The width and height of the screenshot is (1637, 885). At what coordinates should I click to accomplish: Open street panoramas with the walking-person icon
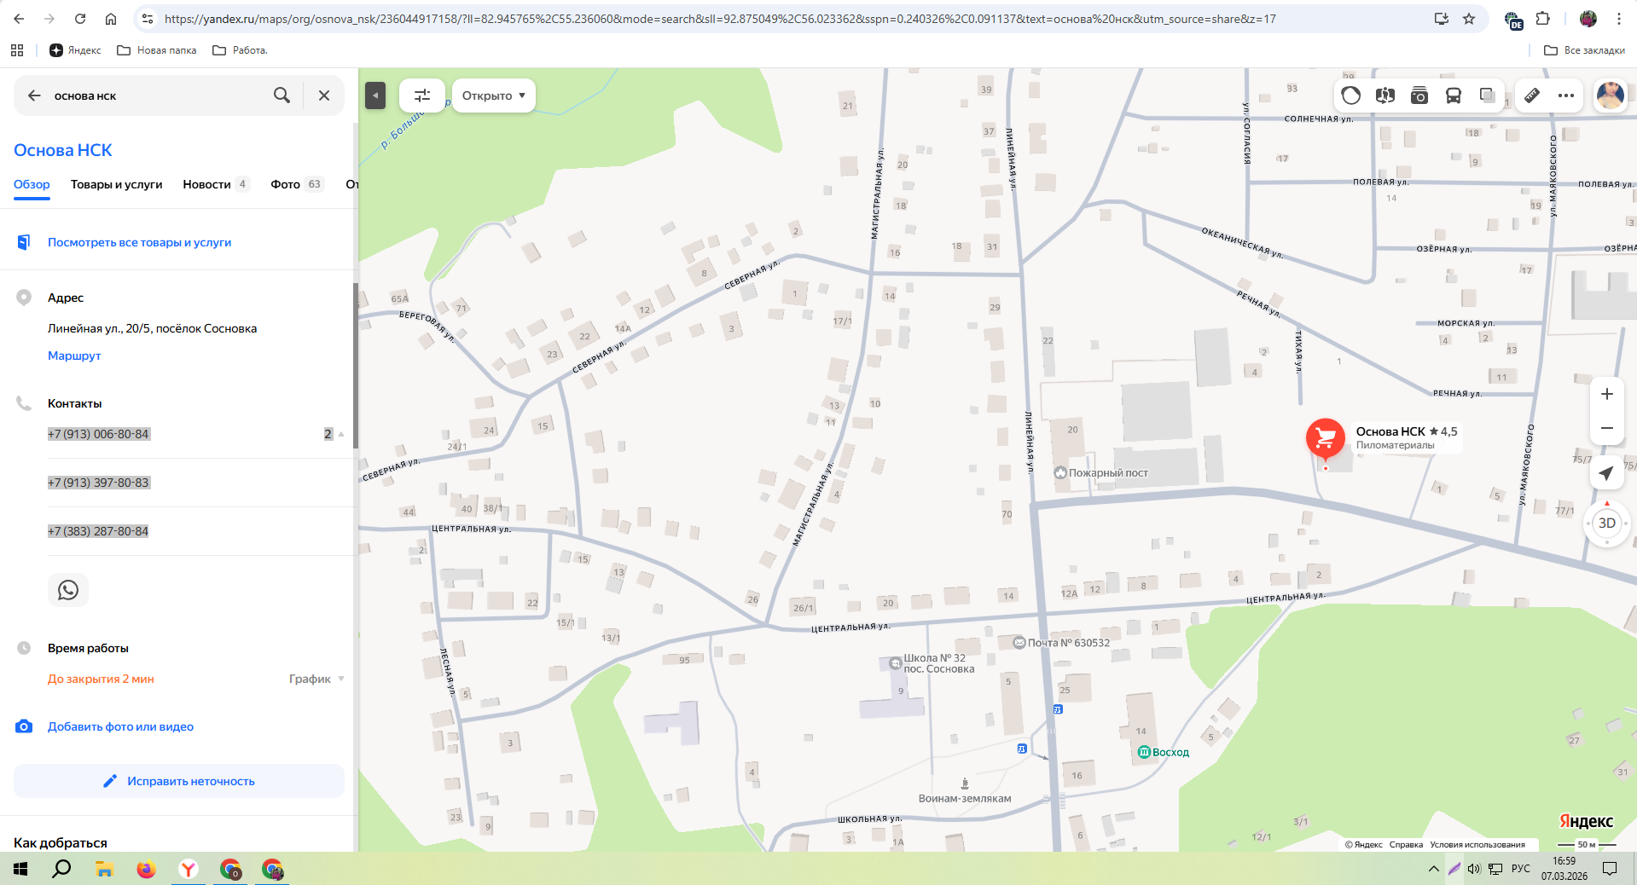coord(1385,95)
